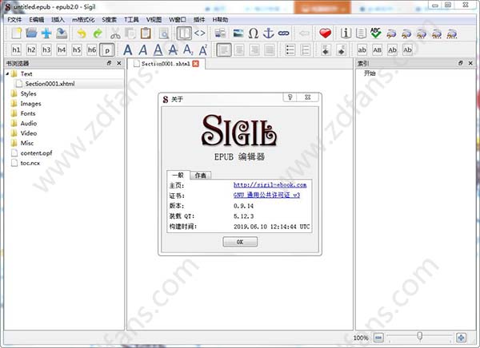Convert text to uppercase AB icon
Screen dimensions: 480x348
coord(377,49)
